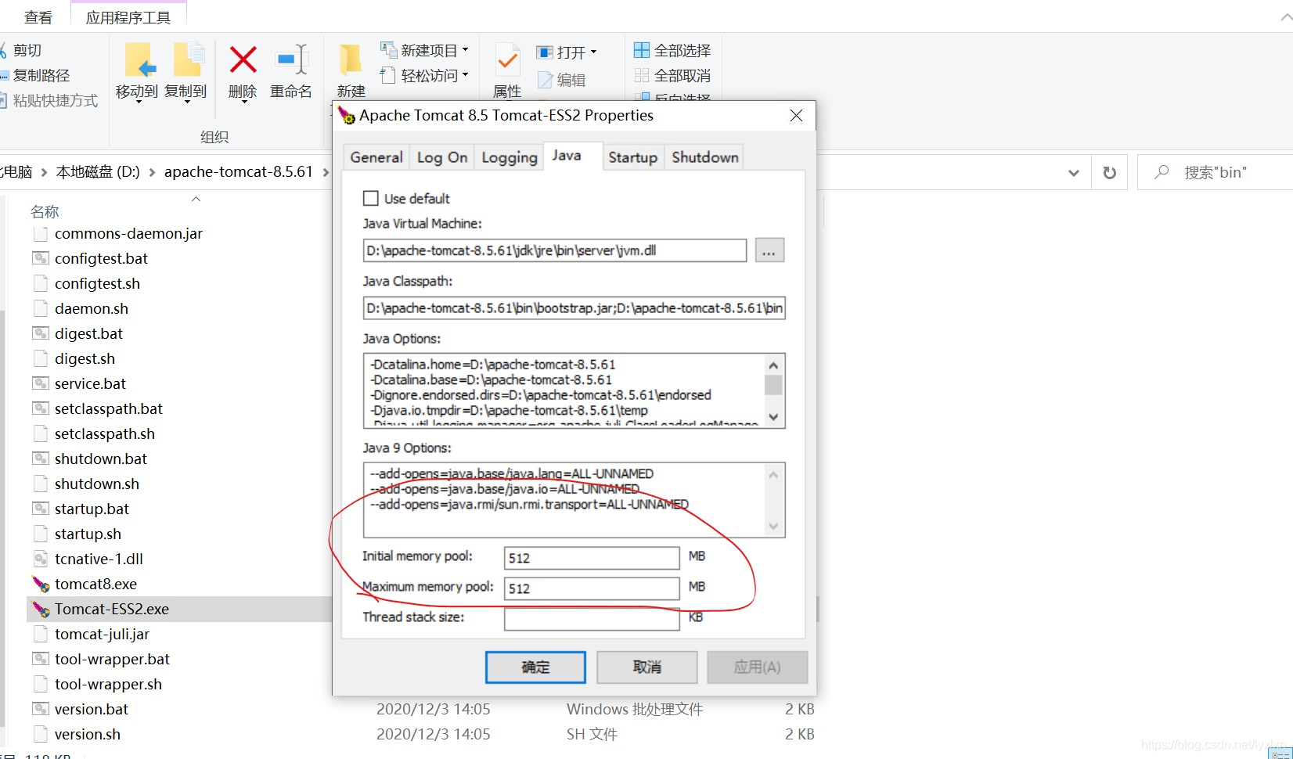Image resolution: width=1293 pixels, height=759 pixels.
Task: Open the 应用程序工具 ribbon tab
Action: 128,17
